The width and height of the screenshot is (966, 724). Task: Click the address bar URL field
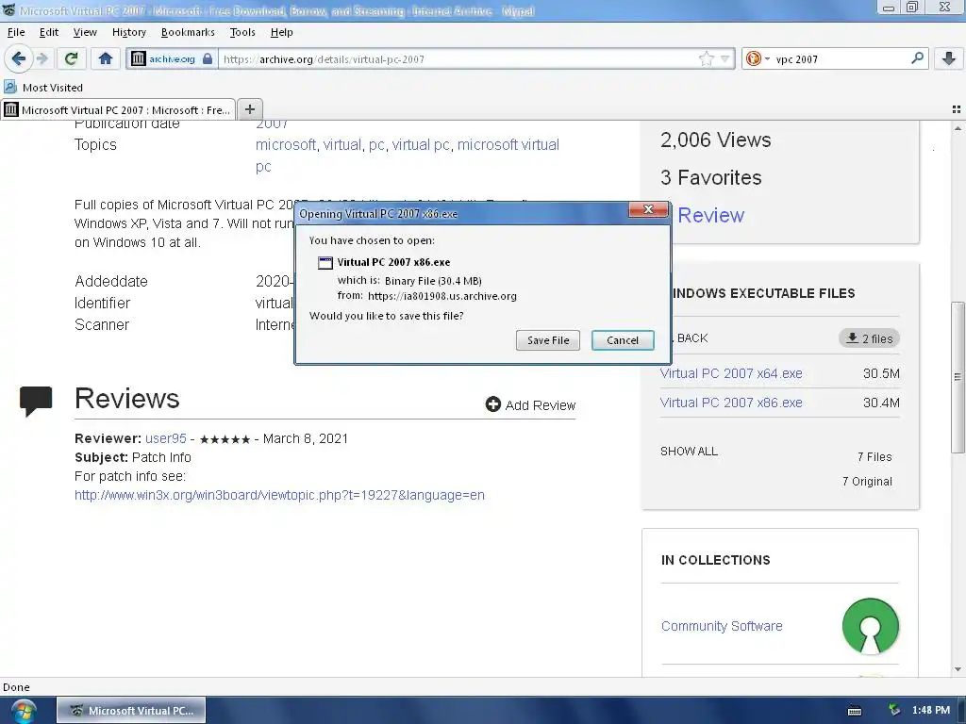(x=459, y=59)
